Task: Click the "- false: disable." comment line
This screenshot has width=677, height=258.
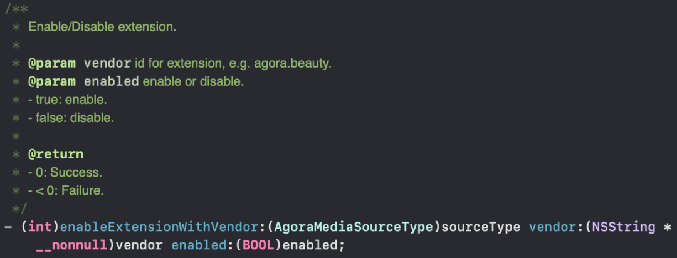Action: tap(71, 118)
